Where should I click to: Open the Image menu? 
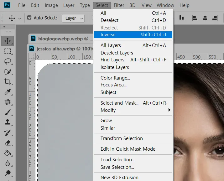(51, 5)
